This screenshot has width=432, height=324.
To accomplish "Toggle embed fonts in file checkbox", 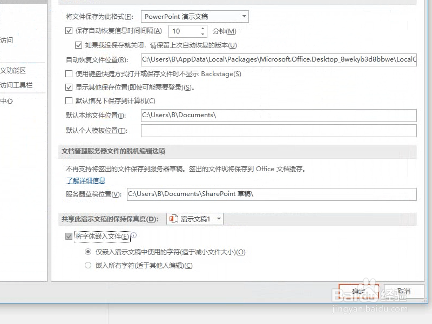I will (69, 236).
